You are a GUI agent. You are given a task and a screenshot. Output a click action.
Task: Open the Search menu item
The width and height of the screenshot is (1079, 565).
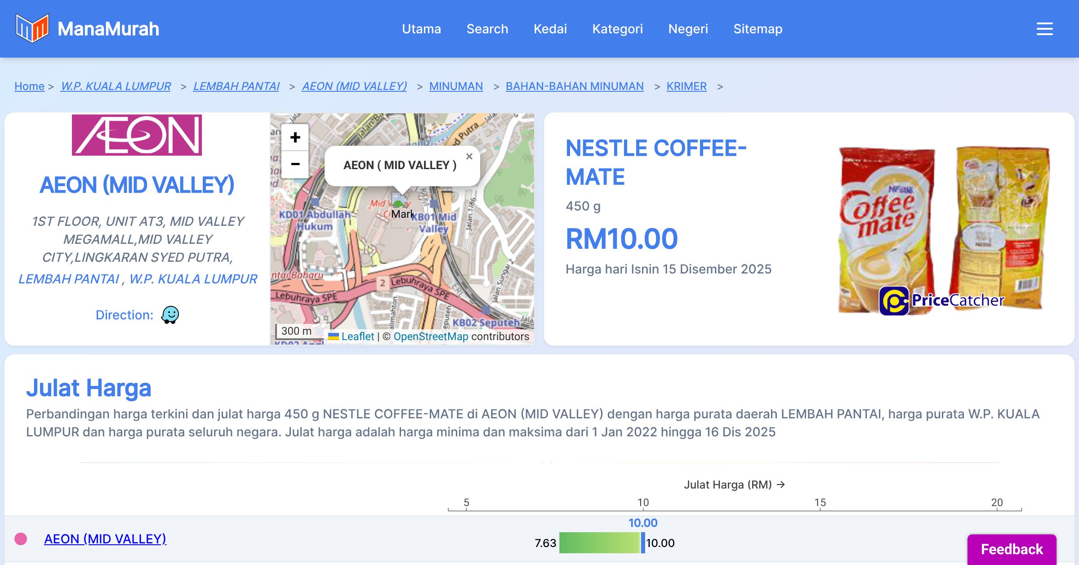(487, 29)
